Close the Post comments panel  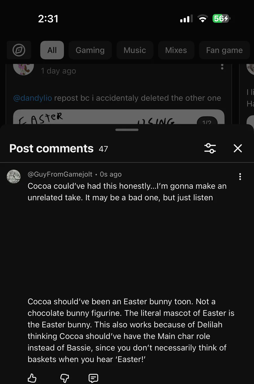[x=238, y=148]
